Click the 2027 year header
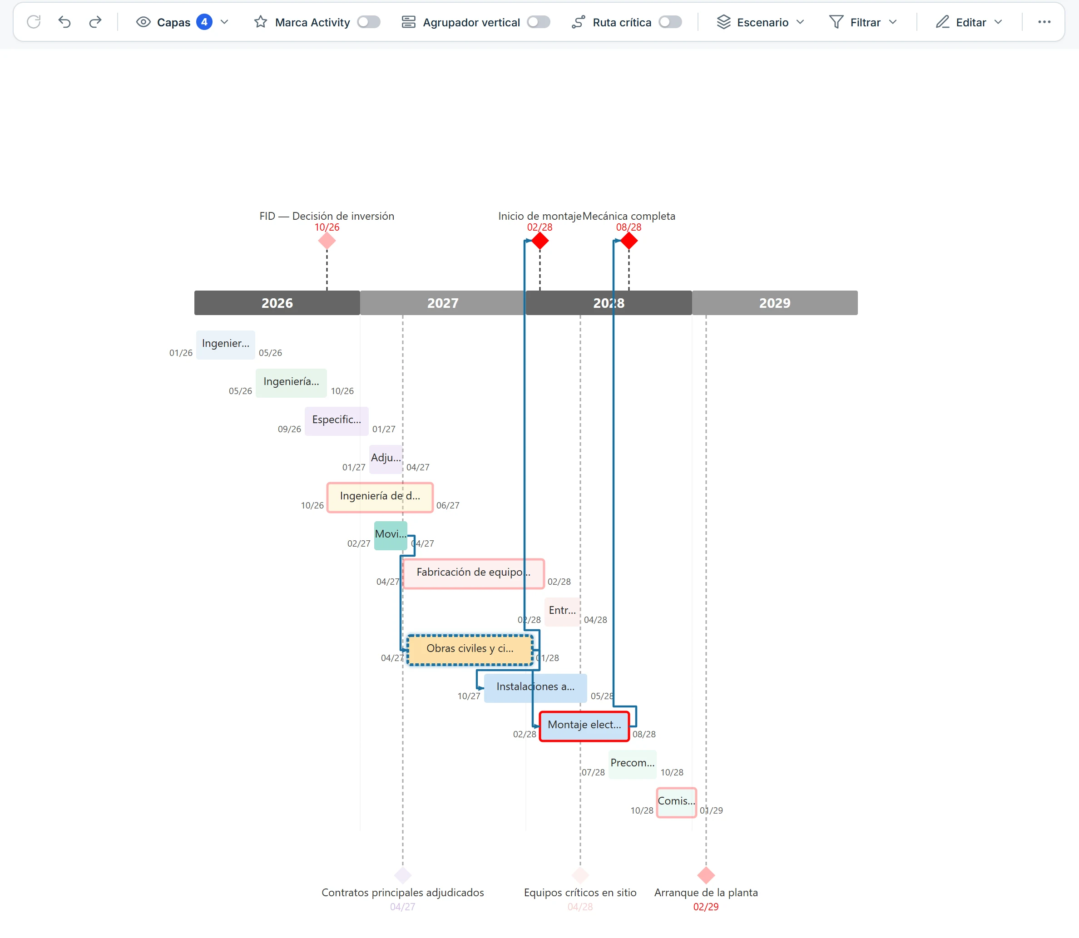The image size is (1079, 938). point(443,303)
